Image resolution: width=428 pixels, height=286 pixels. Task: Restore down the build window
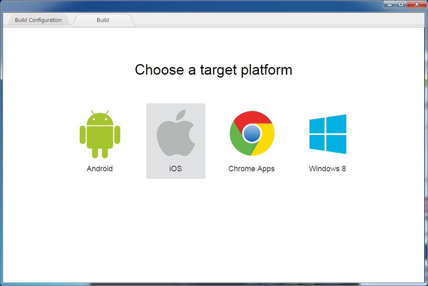pos(401,4)
